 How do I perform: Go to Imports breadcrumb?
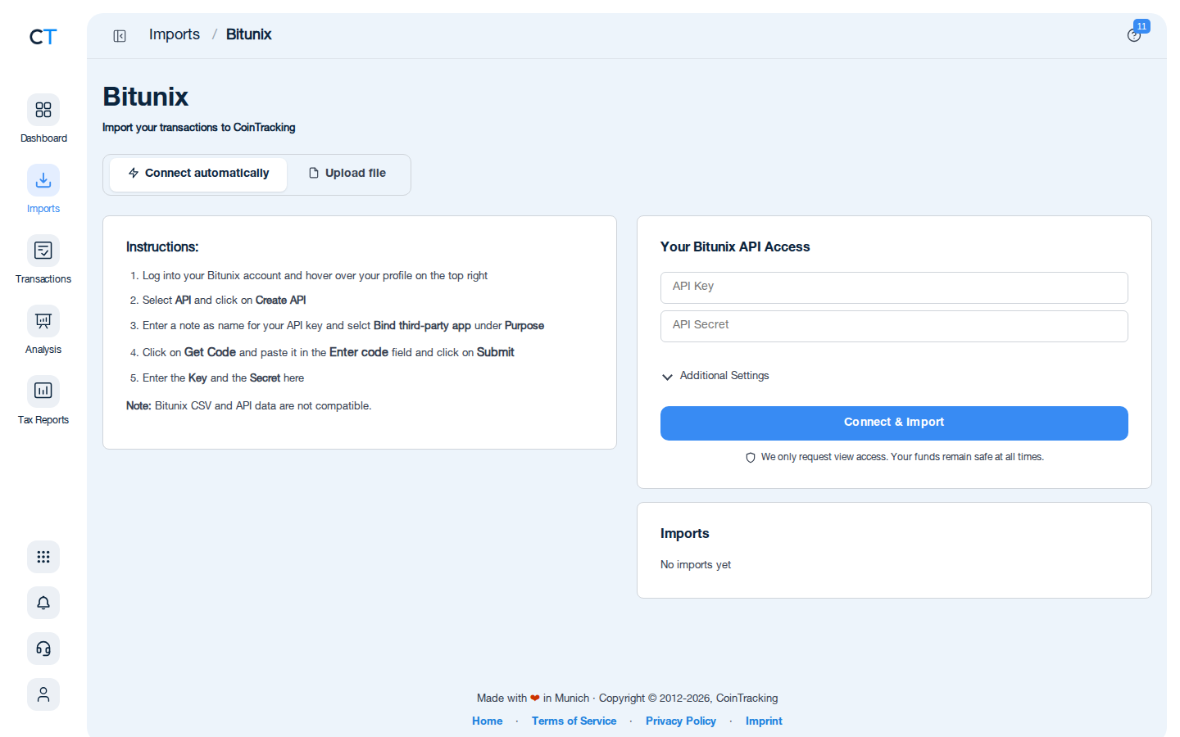(175, 34)
